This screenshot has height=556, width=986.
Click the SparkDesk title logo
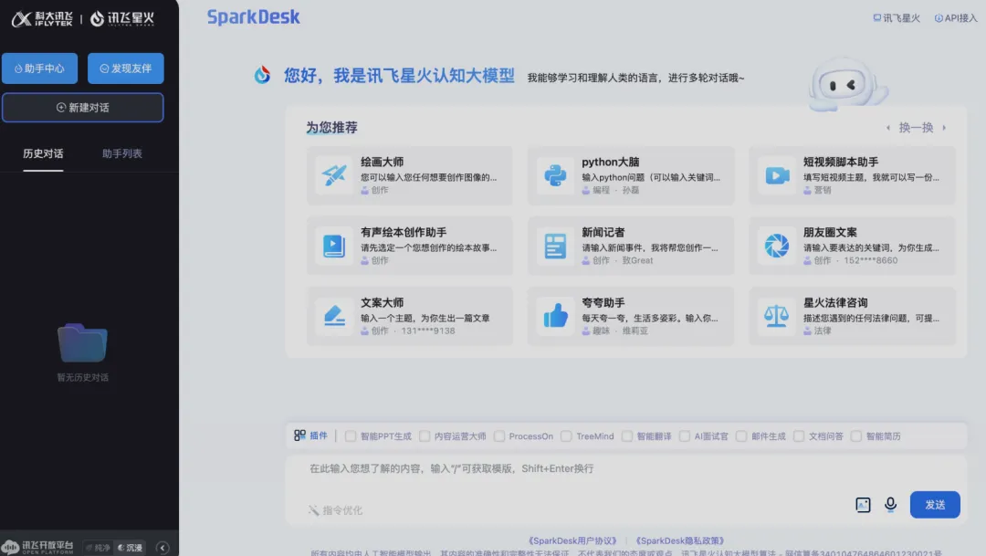[254, 17]
